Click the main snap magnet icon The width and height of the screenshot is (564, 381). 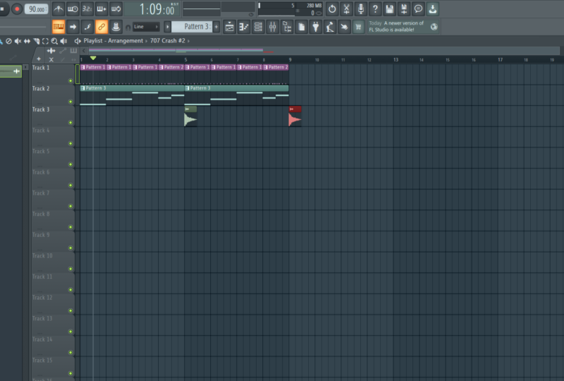(x=128, y=28)
